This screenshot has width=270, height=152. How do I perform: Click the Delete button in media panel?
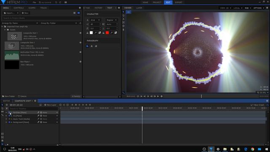(22, 96)
